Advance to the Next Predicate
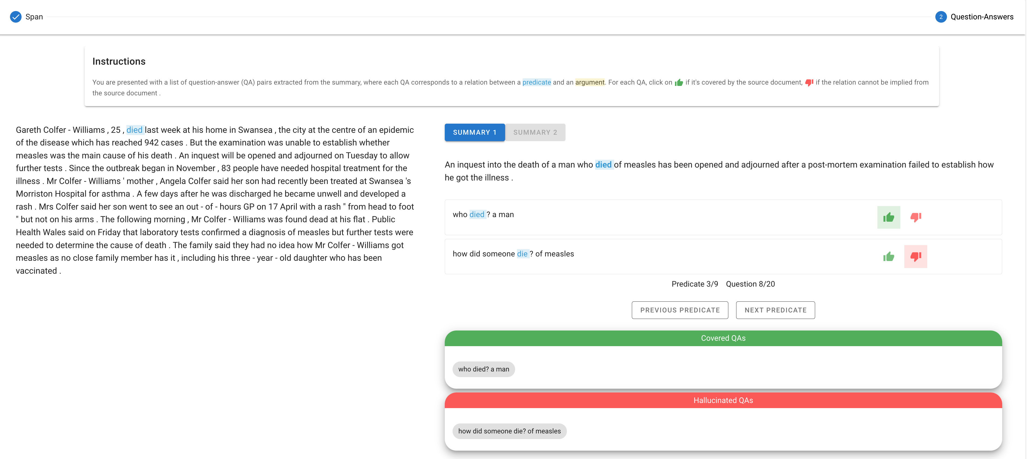 pyautogui.click(x=775, y=310)
